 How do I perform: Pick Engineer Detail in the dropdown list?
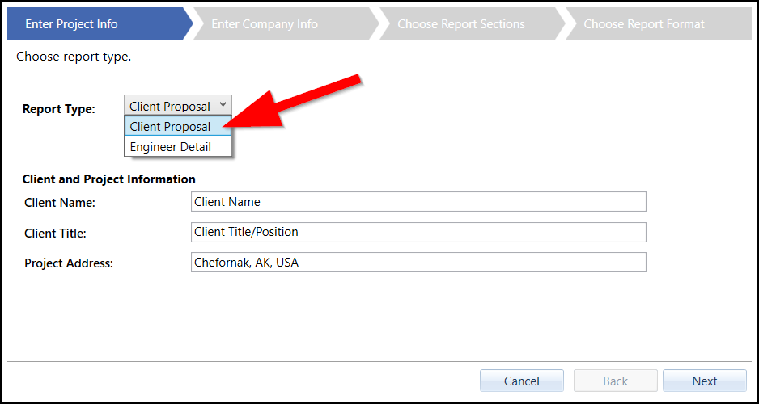(171, 147)
